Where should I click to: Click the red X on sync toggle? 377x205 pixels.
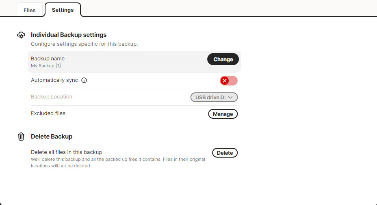pyautogui.click(x=225, y=81)
